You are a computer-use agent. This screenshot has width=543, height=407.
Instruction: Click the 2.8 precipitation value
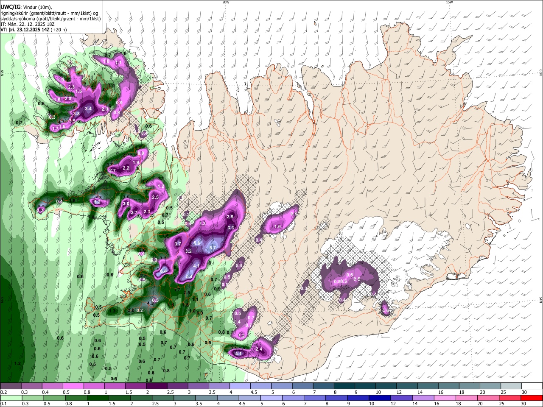[x=230, y=217]
